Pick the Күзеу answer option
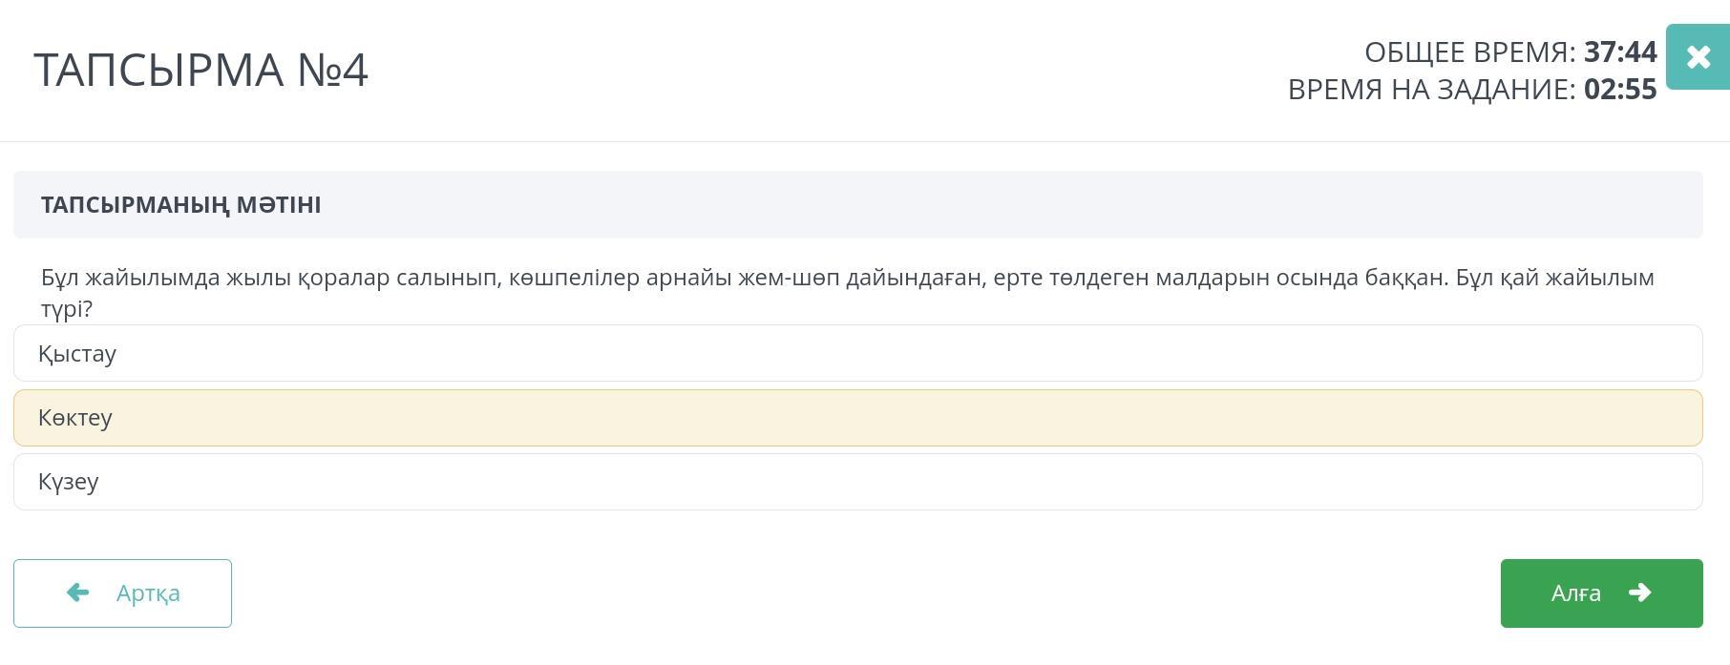Image resolution: width=1730 pixels, height=665 pixels. tap(857, 482)
